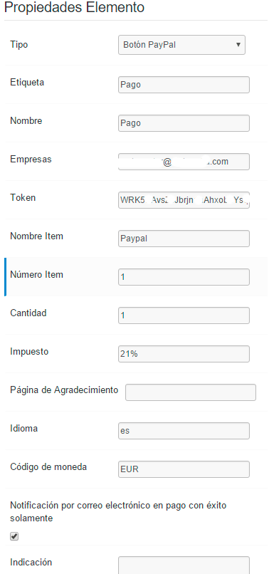The width and height of the screenshot is (269, 574).
Task: Focus the Idioma field with es
Action: pyautogui.click(x=184, y=430)
